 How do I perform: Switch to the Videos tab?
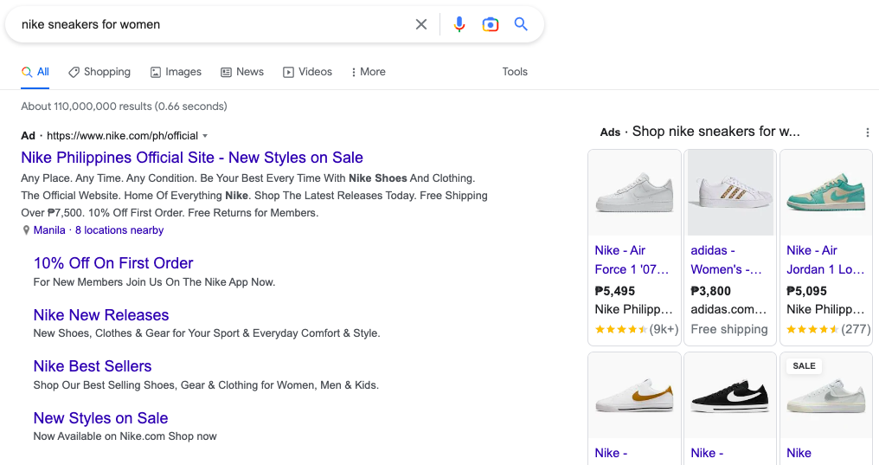coord(307,72)
